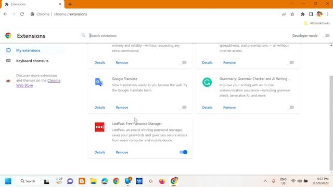The height and width of the screenshot is (187, 333).
Task: Open Task View in taskbar
Action: [x=46, y=181]
